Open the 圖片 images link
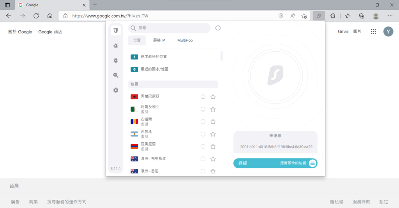The width and height of the screenshot is (399, 208). click(357, 31)
